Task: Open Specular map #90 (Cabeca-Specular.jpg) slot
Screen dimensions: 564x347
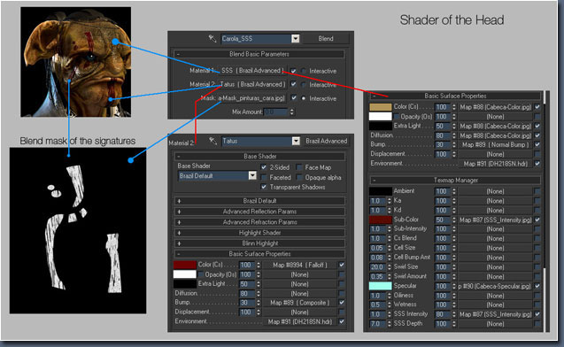Action: coord(495,286)
